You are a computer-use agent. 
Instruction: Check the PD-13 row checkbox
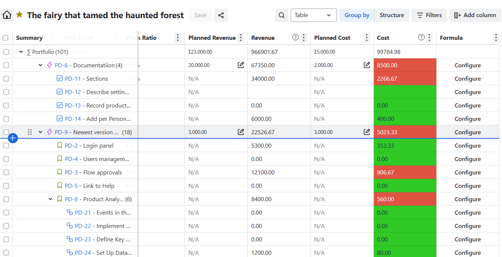click(6, 105)
